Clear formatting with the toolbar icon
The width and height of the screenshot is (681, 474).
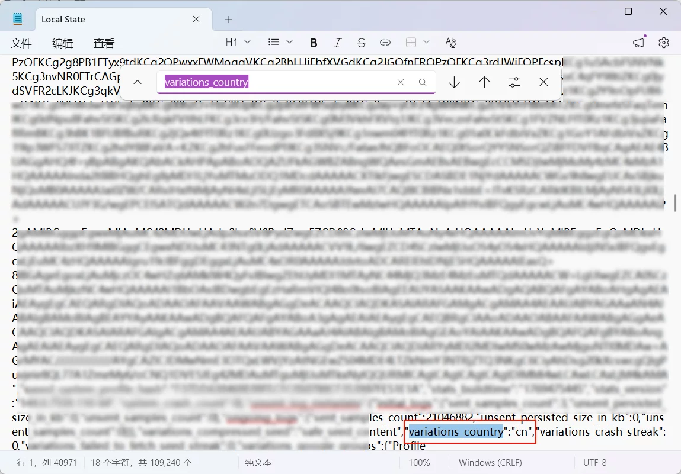tap(451, 43)
